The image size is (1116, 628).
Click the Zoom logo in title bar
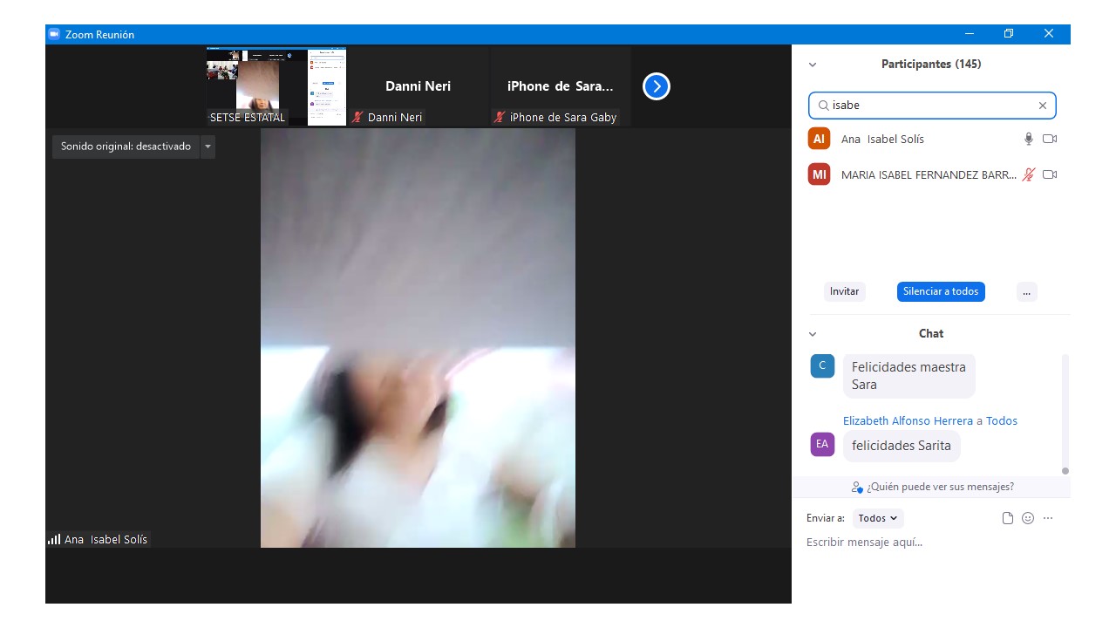click(54, 34)
